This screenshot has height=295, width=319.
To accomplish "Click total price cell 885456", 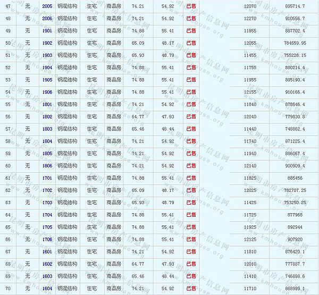I will coord(293,178).
